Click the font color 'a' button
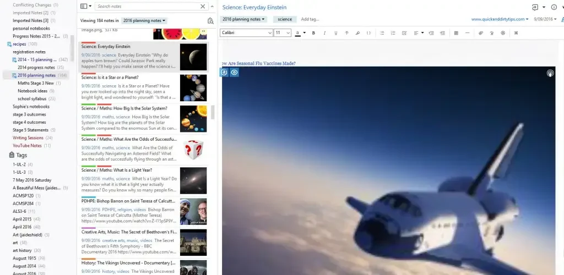 tap(297, 33)
